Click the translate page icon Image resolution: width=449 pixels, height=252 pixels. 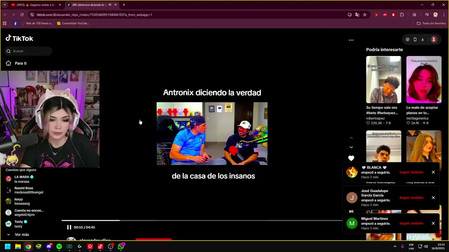pos(357,15)
